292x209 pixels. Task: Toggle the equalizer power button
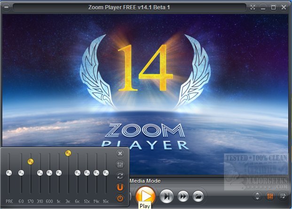pyautogui.click(x=120, y=198)
